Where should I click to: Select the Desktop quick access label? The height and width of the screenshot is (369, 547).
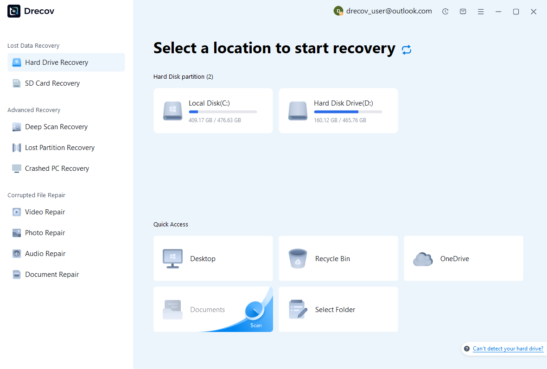[203, 258]
